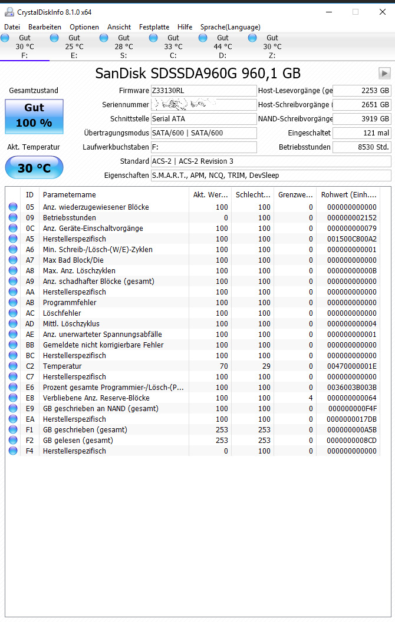Click the Standard field ACS-2 Revision 3
This screenshot has height=622, width=395.
(271, 161)
